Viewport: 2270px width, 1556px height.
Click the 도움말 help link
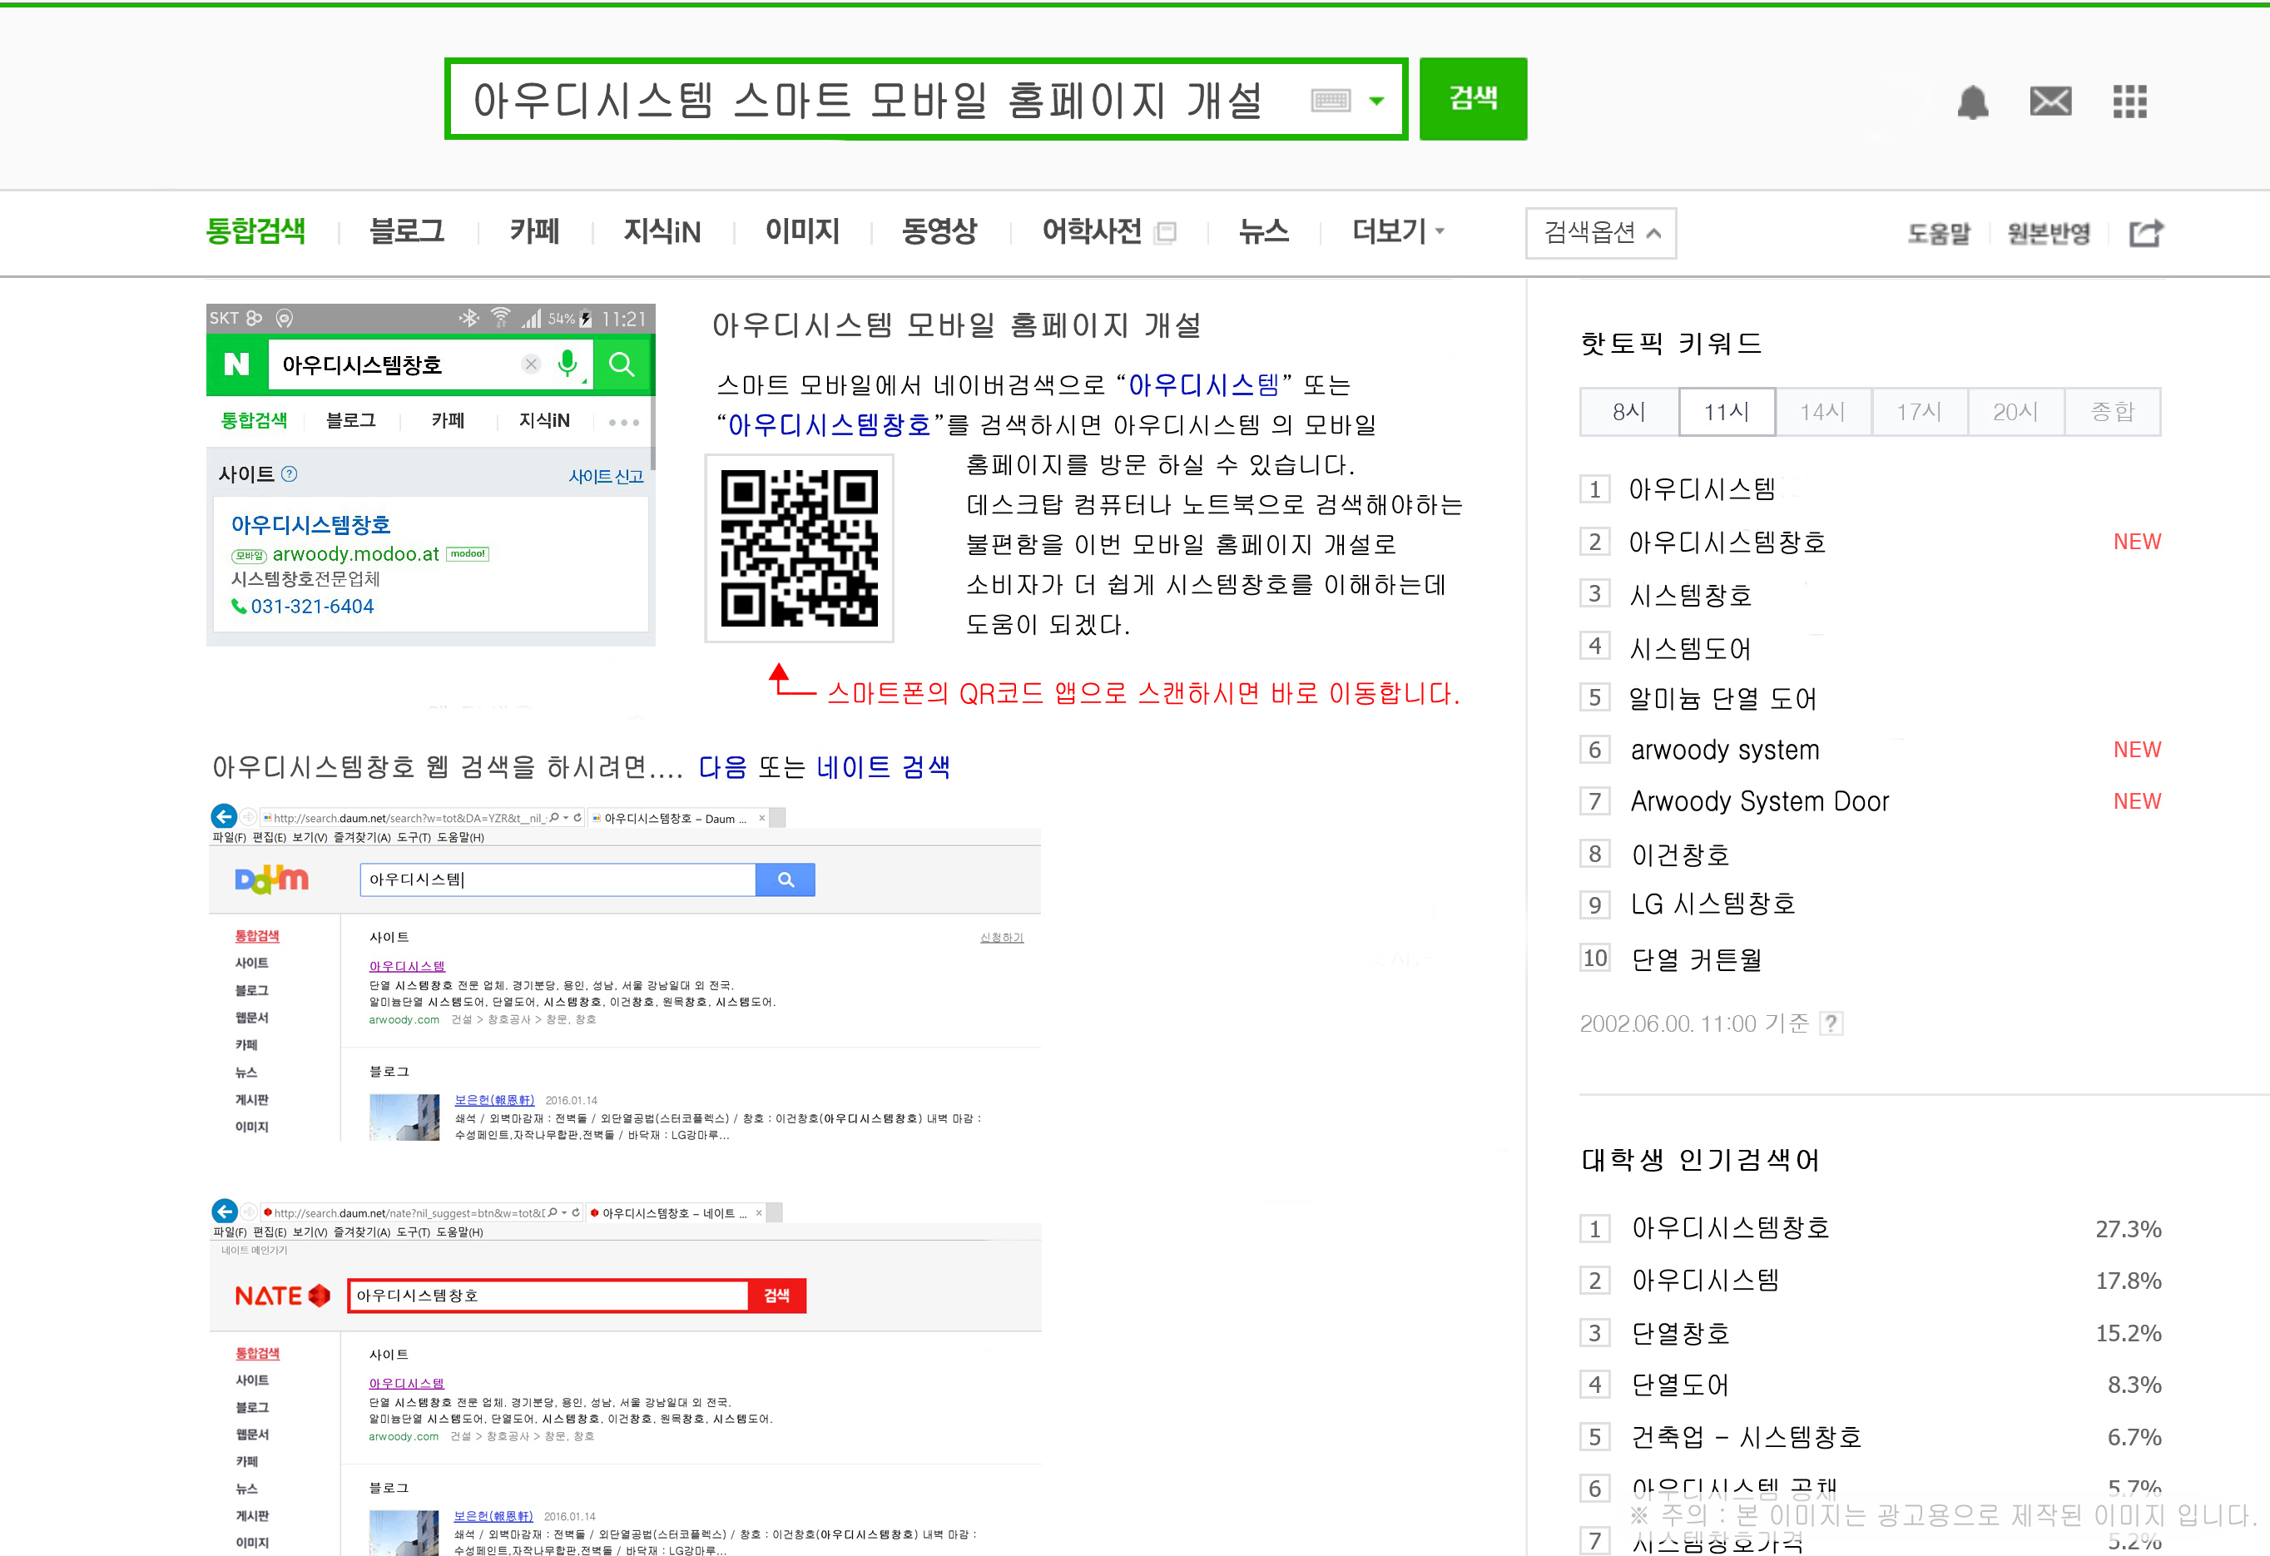point(1939,234)
